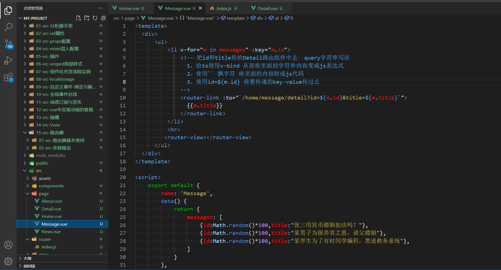Click the src breadcrumb segment
Image resolution: width=501 pixels, height=270 pixels.
coord(117,18)
